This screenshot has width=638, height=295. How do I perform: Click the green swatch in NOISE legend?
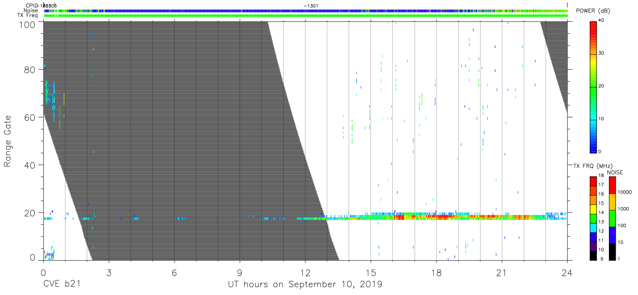tap(612, 219)
